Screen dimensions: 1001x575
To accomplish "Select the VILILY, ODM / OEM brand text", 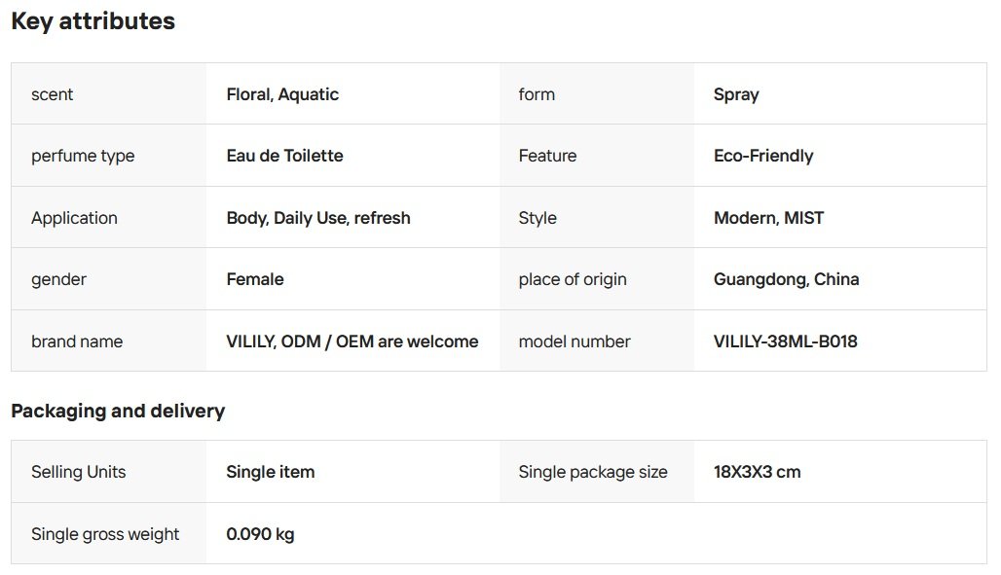I will click(352, 341).
